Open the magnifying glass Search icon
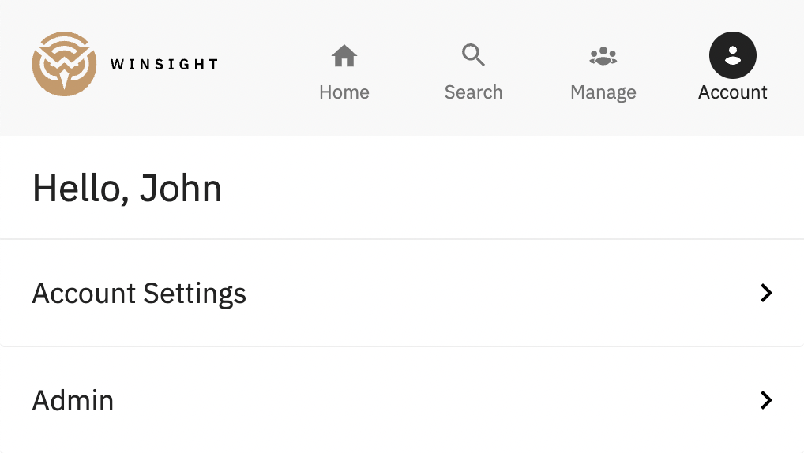This screenshot has width=804, height=453. (473, 55)
